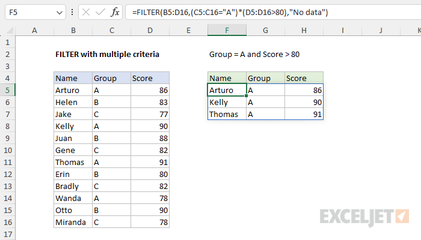This screenshot has width=421, height=240.
Task: Select the Thomas cell in column B
Action: (73, 163)
